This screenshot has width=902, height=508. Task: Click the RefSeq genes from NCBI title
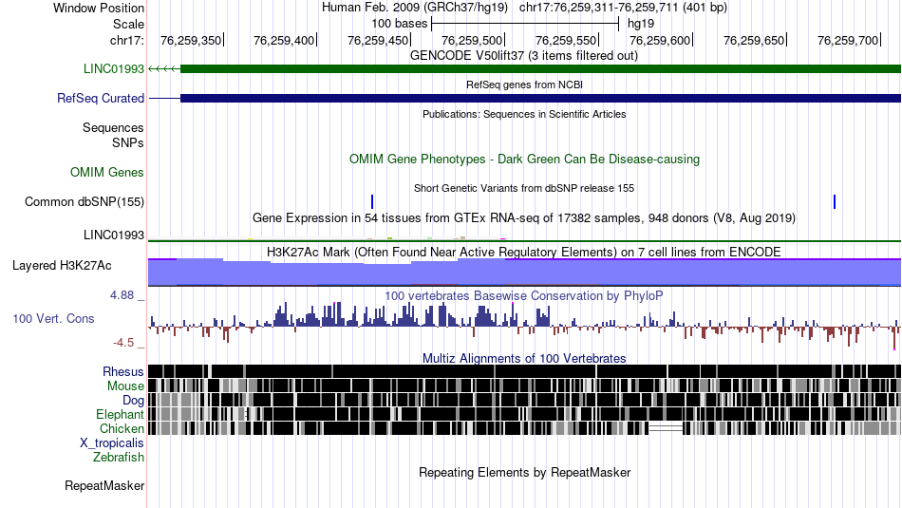tap(525, 85)
